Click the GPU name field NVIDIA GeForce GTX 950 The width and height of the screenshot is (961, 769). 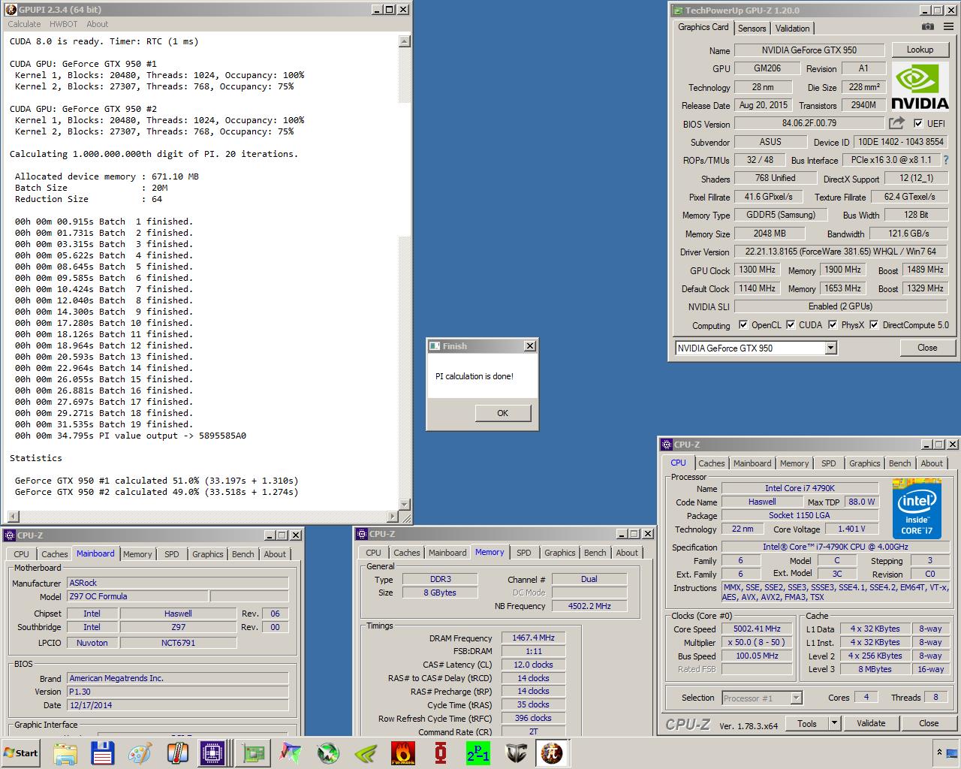click(x=809, y=50)
